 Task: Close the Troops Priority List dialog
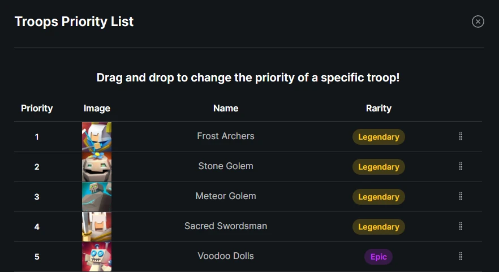point(478,21)
